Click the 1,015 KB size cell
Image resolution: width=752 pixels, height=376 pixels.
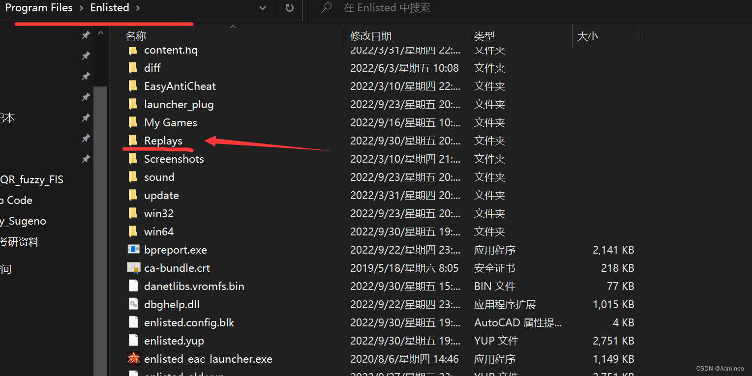[613, 304]
